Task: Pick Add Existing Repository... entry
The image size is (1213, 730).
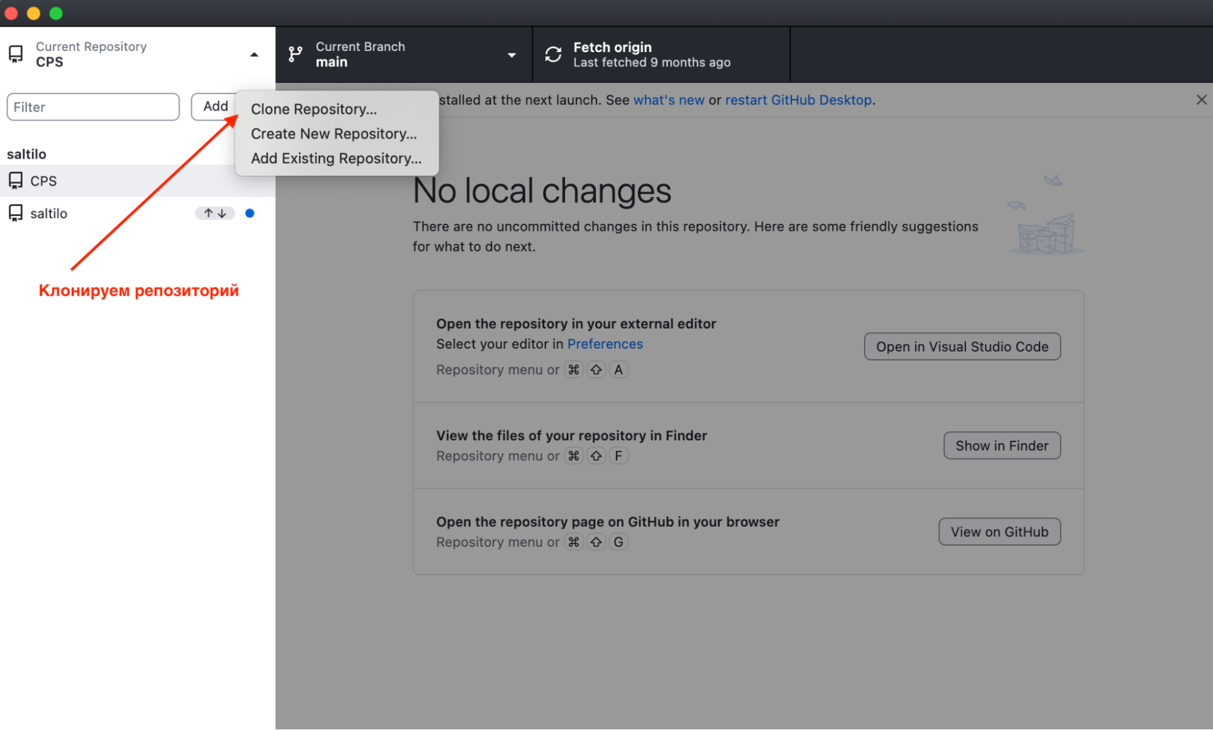Action: 336,158
